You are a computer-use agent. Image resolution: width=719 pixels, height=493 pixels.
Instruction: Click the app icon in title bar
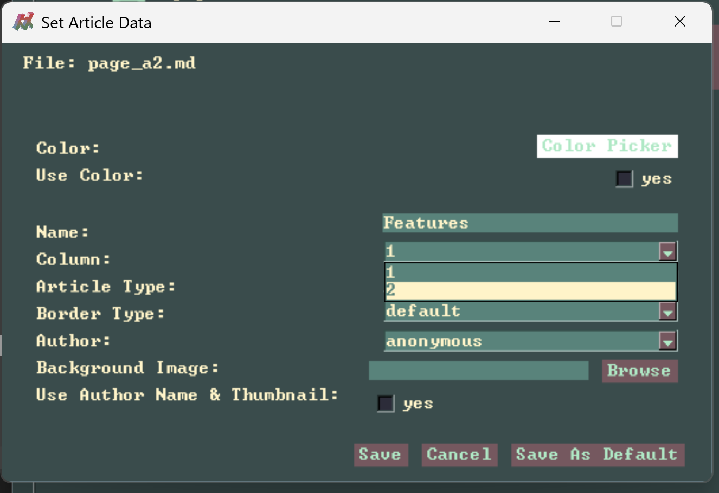(x=23, y=22)
